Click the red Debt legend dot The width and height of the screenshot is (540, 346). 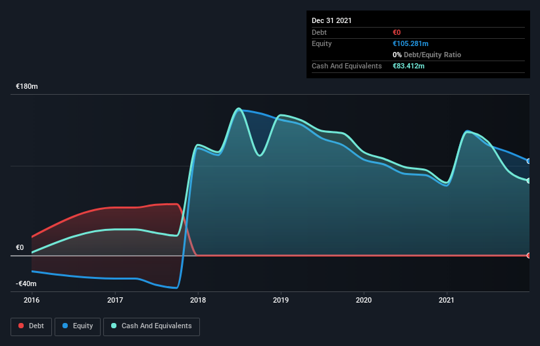pos(21,326)
